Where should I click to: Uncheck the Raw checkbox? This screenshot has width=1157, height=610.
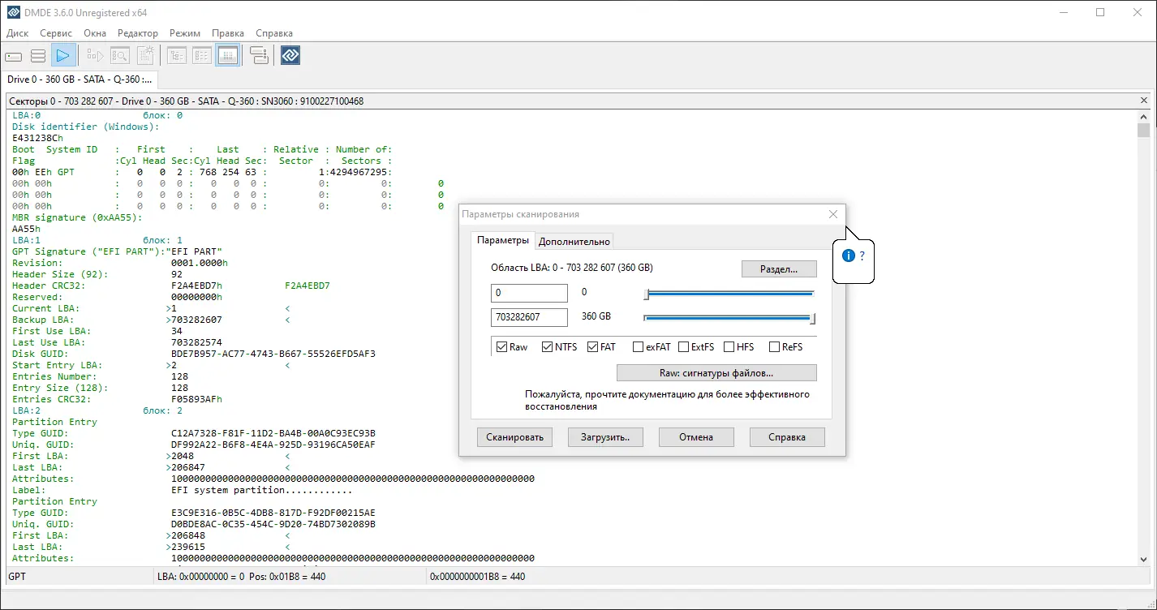pyautogui.click(x=502, y=347)
